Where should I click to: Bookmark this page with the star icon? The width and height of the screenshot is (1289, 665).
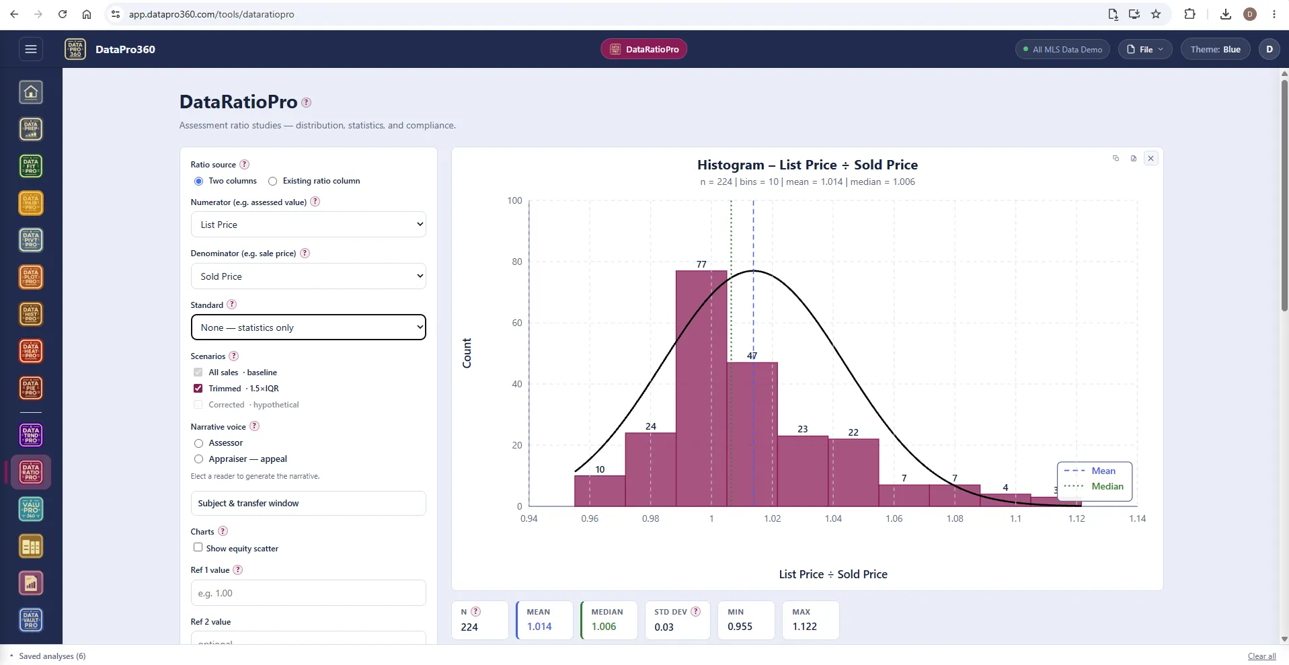point(1156,14)
